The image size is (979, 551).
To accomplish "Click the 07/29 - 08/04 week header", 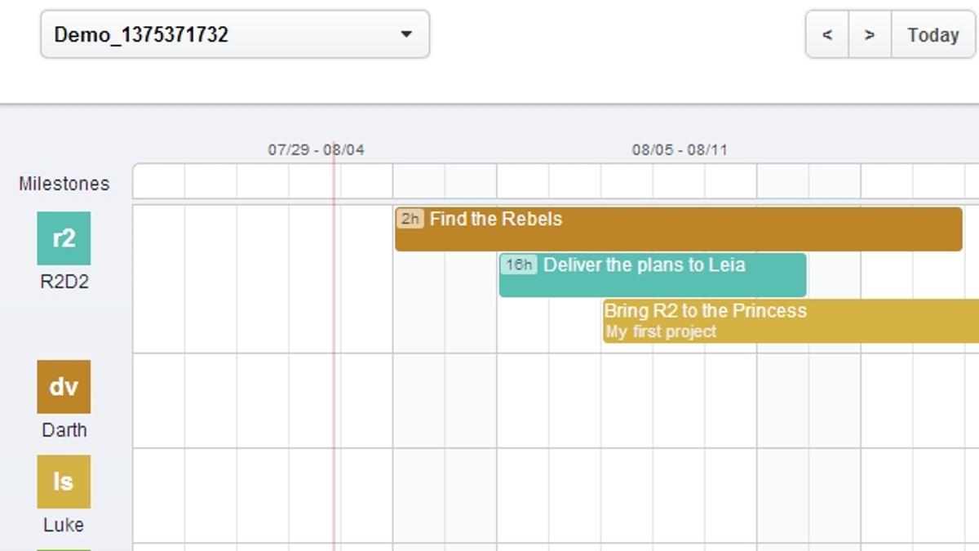I will 316,150.
